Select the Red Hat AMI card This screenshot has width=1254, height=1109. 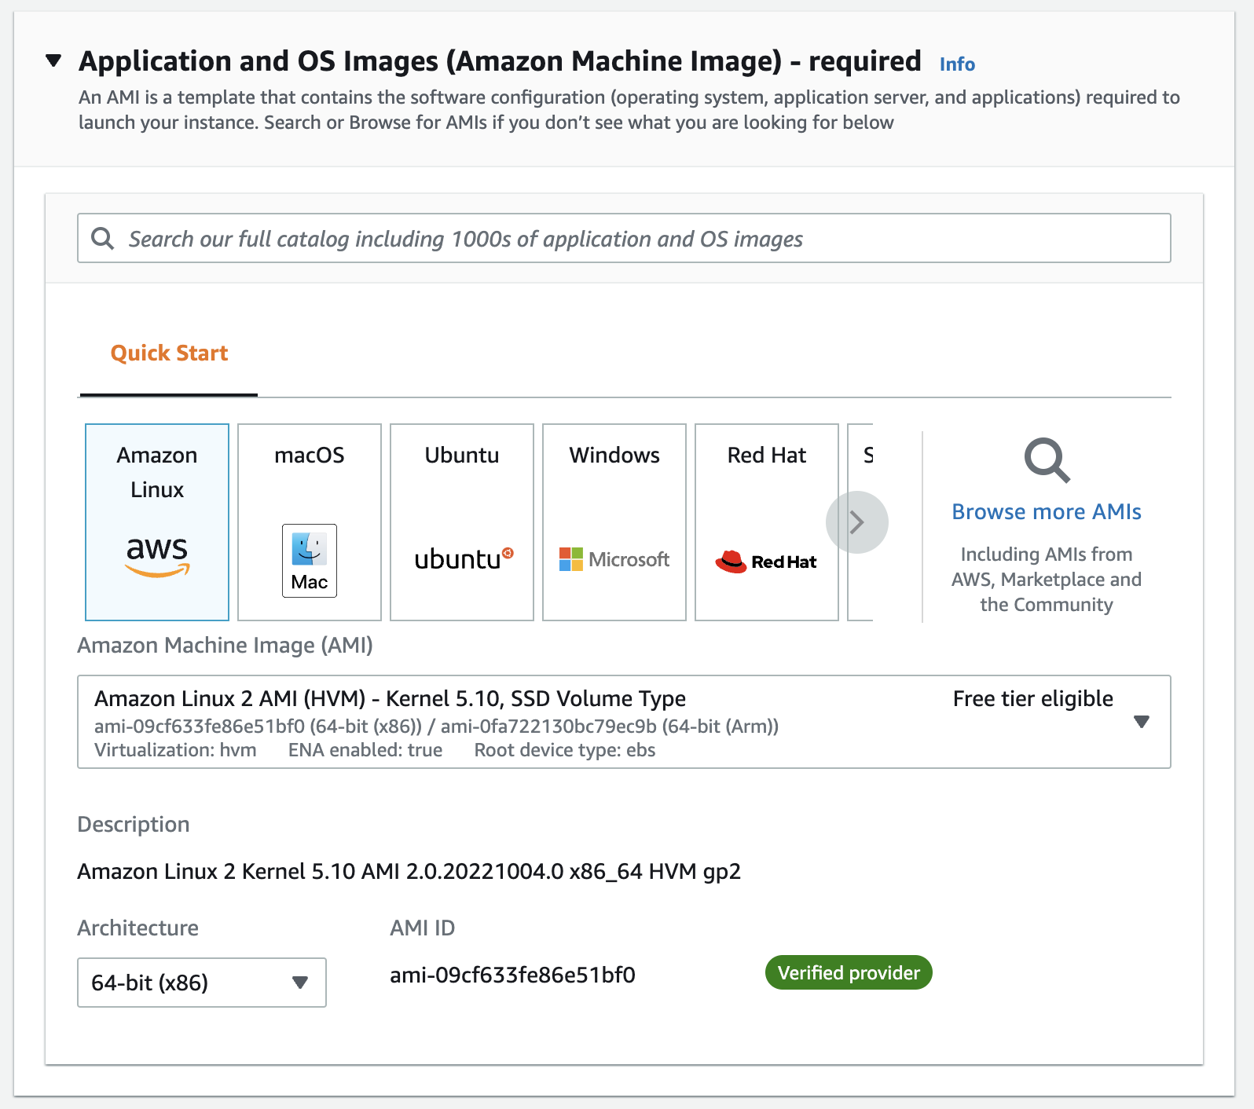pyautogui.click(x=767, y=522)
